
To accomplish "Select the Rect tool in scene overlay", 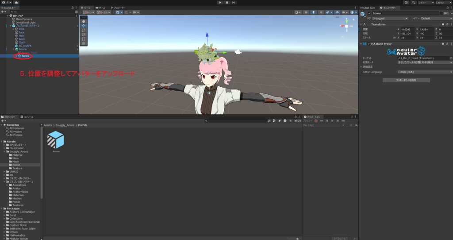I will [84, 39].
